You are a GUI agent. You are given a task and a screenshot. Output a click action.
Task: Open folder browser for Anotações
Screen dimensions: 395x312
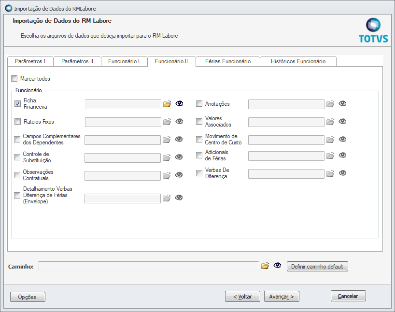[x=330, y=104]
